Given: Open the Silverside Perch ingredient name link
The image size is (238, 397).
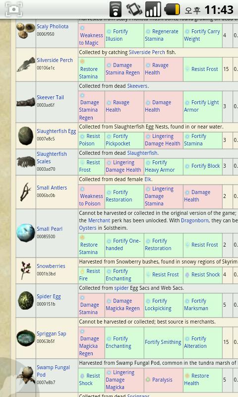Looking at the screenshot, I should click(55, 60).
